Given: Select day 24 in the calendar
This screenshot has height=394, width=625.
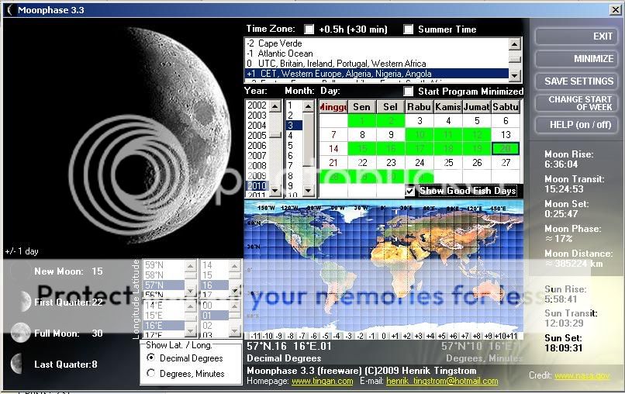Looking at the screenshot, I should pos(420,163).
